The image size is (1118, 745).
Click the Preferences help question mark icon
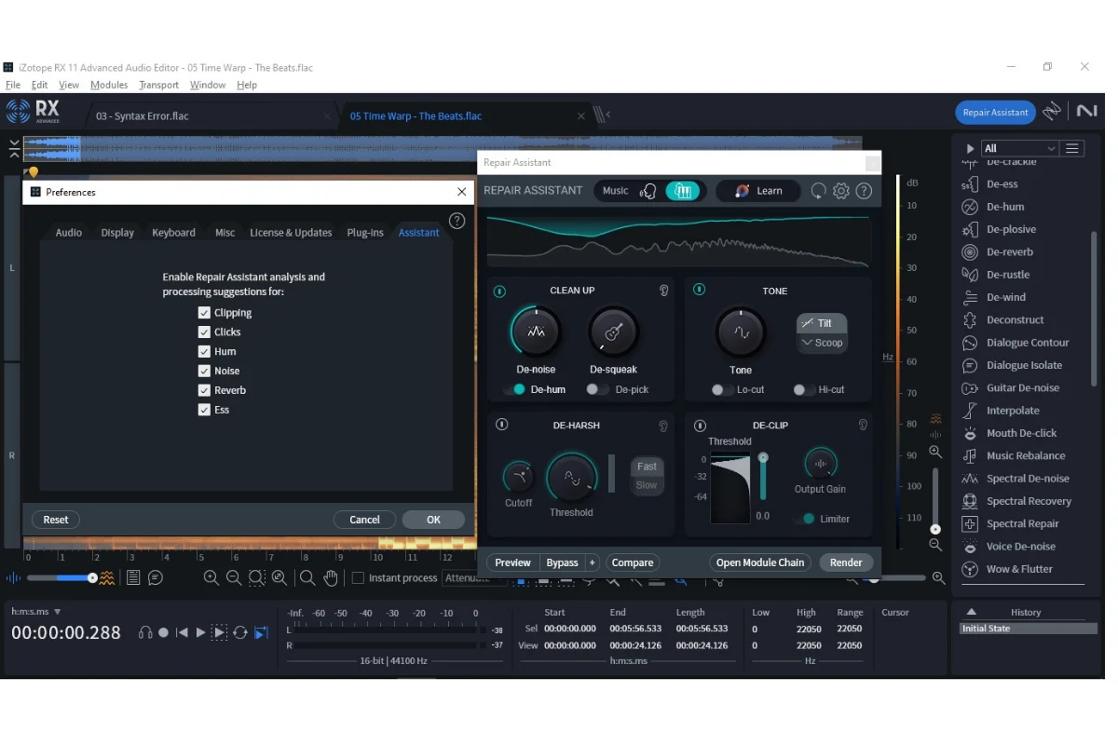457,221
